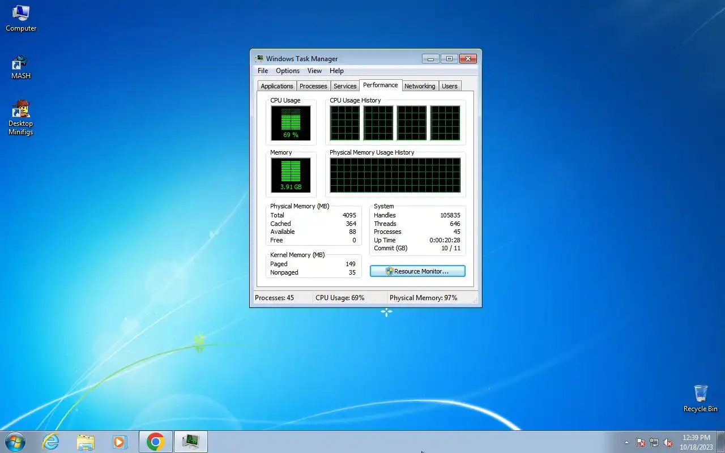Select the MASH desktop shortcut
The image size is (725, 453).
(x=21, y=67)
